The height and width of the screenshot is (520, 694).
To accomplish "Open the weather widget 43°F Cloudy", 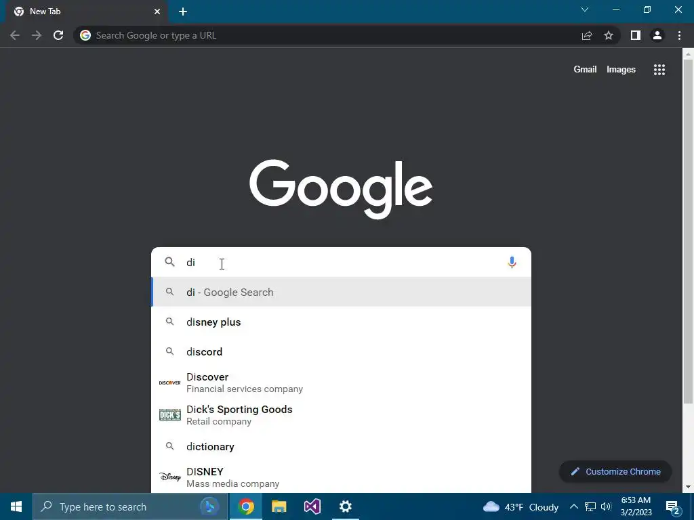I will [520, 506].
